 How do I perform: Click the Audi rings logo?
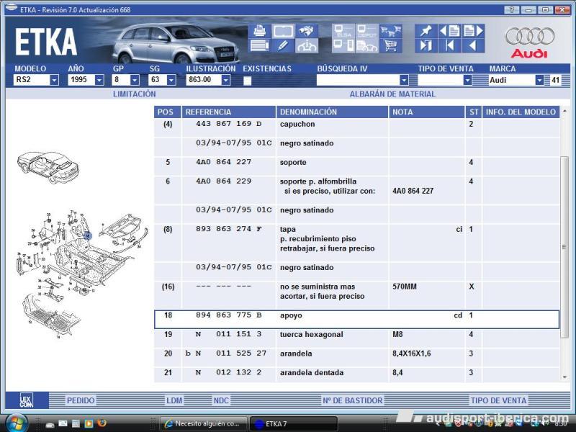tap(530, 36)
